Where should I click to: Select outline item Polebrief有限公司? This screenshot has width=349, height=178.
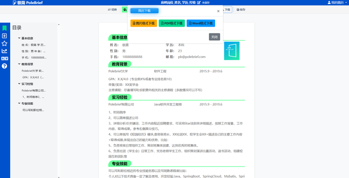[33, 90]
